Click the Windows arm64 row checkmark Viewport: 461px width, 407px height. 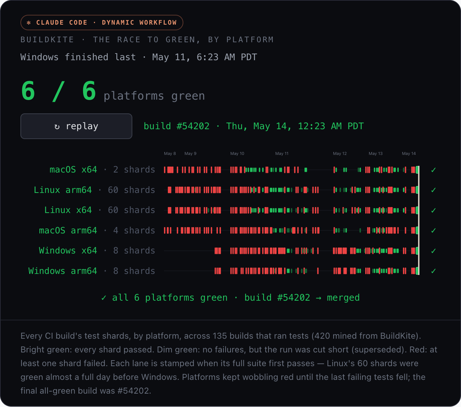[x=433, y=271]
